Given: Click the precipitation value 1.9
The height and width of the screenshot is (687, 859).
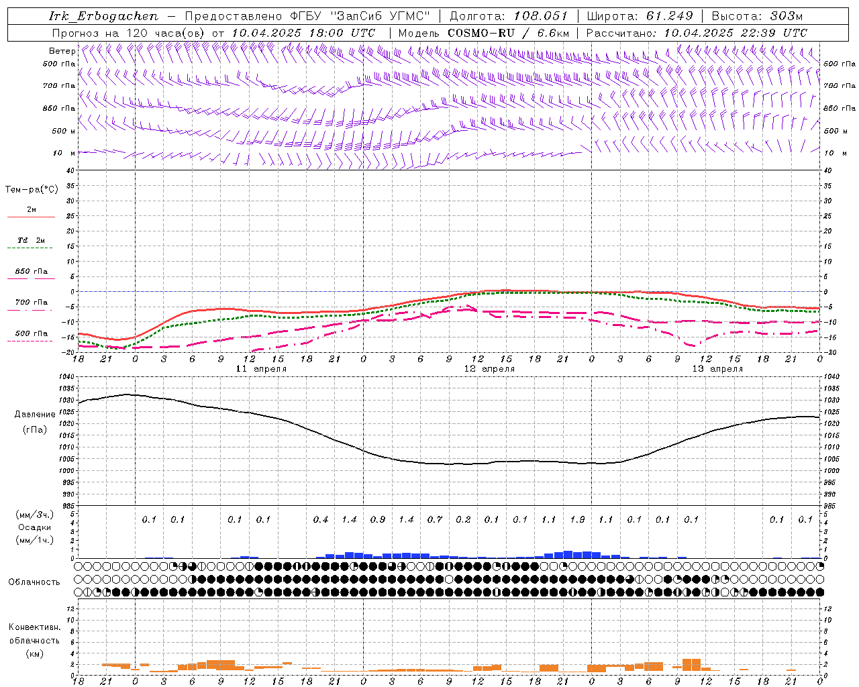Looking at the screenshot, I should point(577,519).
